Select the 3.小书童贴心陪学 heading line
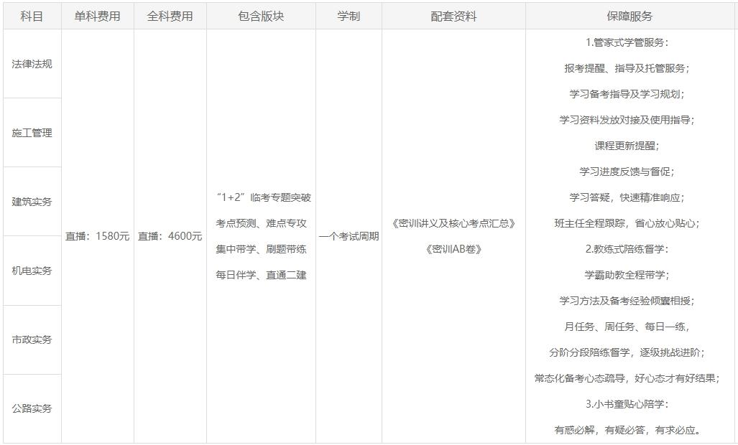The width and height of the screenshot is (738, 445). 627,404
